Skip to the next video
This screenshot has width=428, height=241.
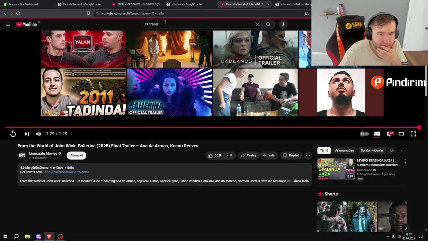coord(26,134)
